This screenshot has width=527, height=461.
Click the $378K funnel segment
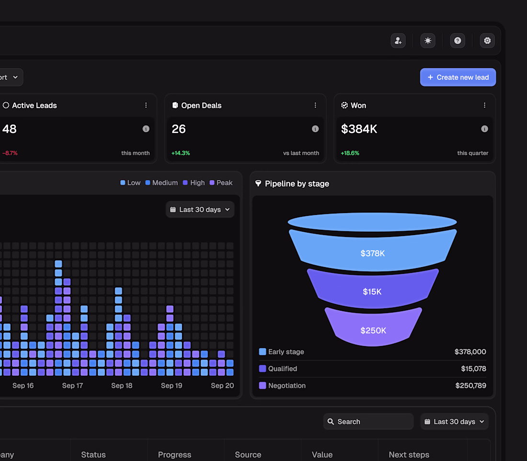pos(372,252)
